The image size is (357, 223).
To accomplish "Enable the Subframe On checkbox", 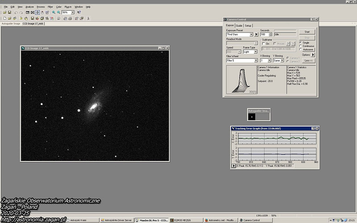I will [263, 43].
